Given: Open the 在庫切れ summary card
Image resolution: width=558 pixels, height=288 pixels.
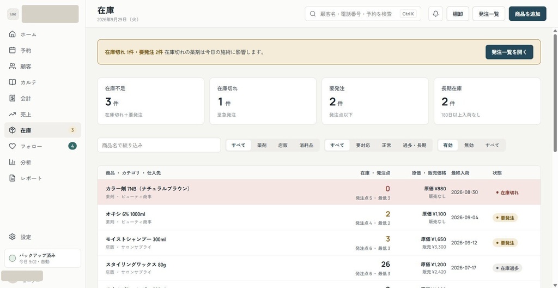Looking at the screenshot, I should tap(263, 101).
